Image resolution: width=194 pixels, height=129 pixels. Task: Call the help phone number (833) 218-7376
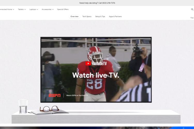click(109, 3)
